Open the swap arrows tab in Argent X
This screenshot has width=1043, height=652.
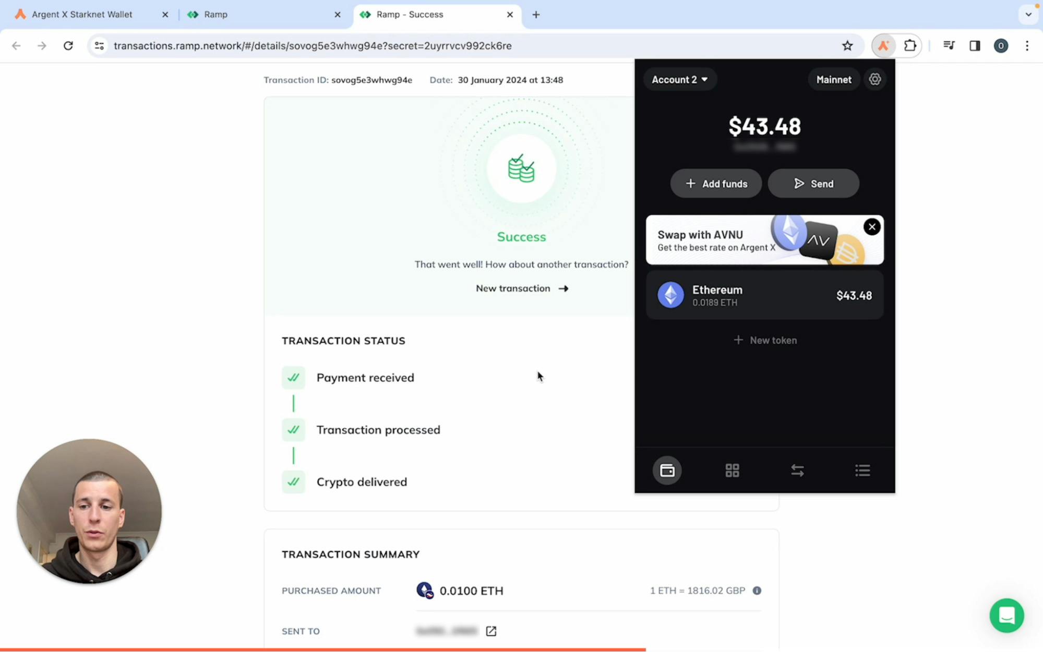pyautogui.click(x=797, y=470)
